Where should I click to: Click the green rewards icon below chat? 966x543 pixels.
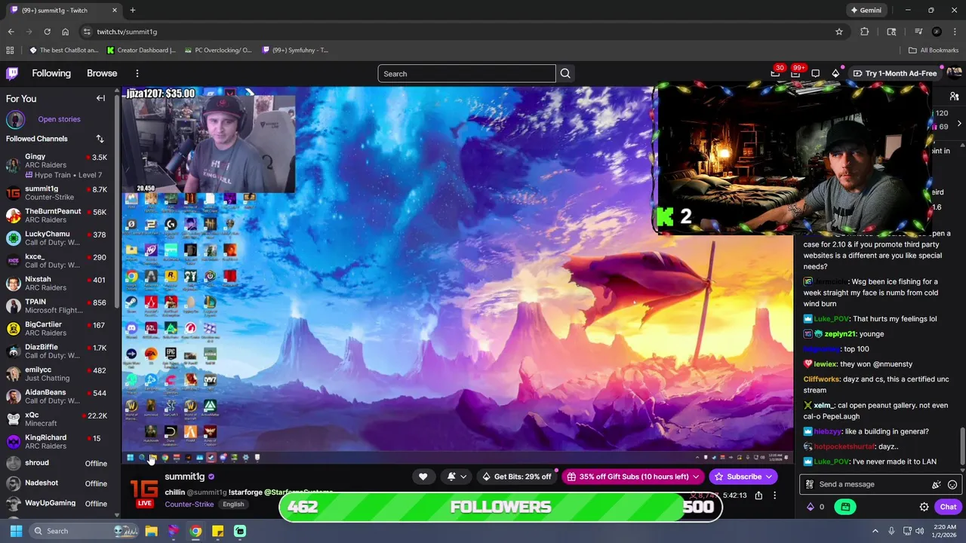[x=845, y=507]
